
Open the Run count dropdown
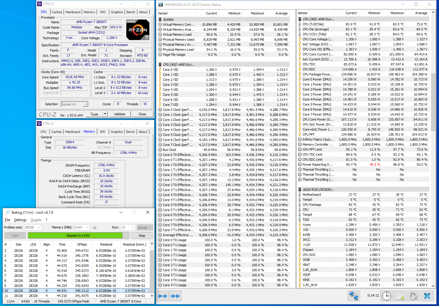pyautogui.click(x=133, y=227)
